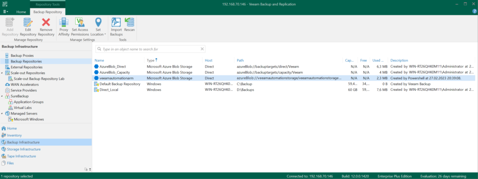Viewport: 478px width, 179px height.
Task: Click azureBlob://backuptargets/direct/Veeam path
Action: 268,66
